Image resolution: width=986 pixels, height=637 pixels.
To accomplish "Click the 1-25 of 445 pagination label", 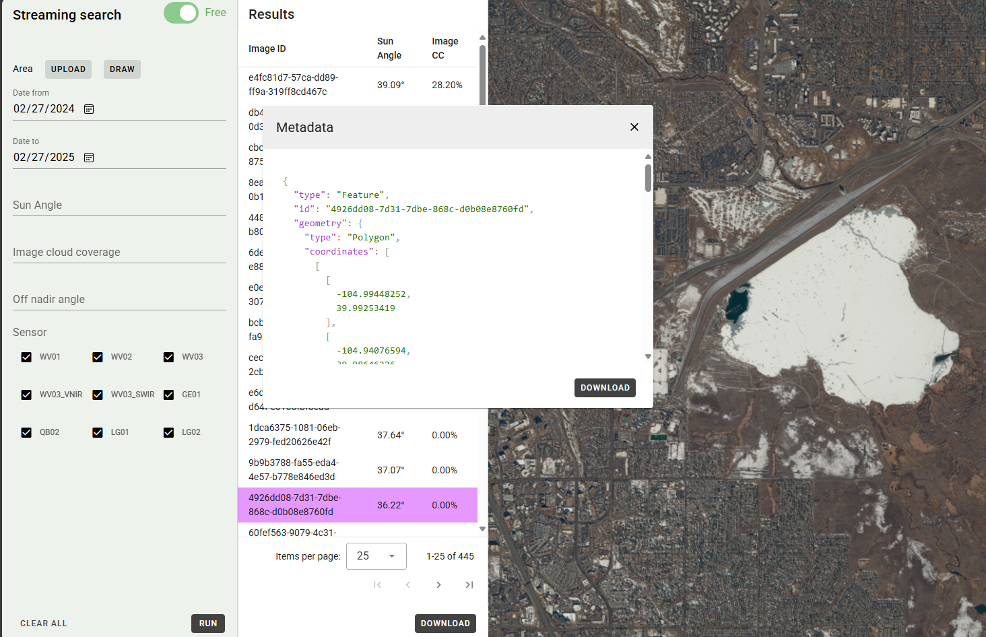I will [450, 556].
